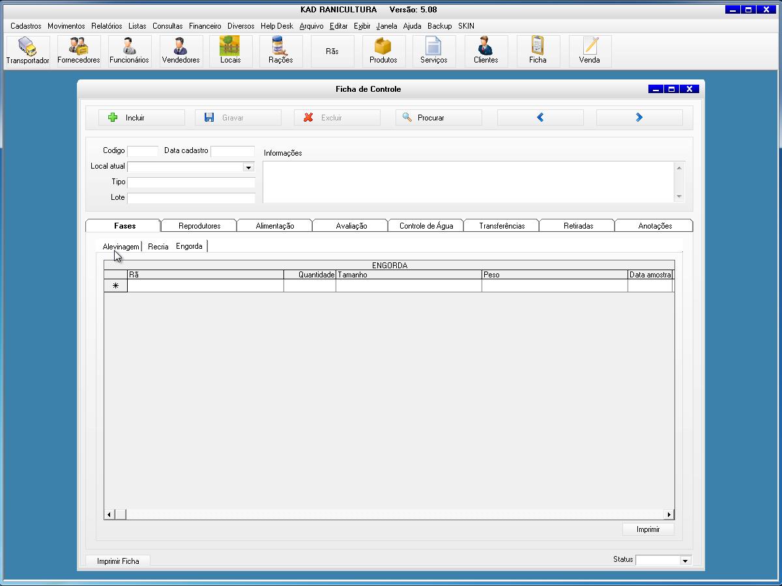The width and height of the screenshot is (782, 586).
Task: Open the Relatórios menu
Action: (x=106, y=26)
